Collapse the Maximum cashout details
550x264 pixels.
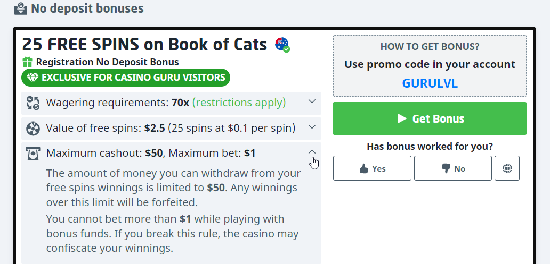[312, 152]
